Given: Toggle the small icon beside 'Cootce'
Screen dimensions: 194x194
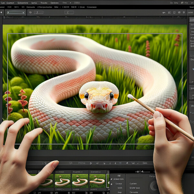Looking at the screenshot, I should click(112, 184).
